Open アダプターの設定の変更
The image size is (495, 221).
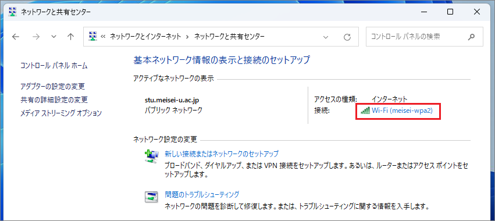click(x=52, y=86)
